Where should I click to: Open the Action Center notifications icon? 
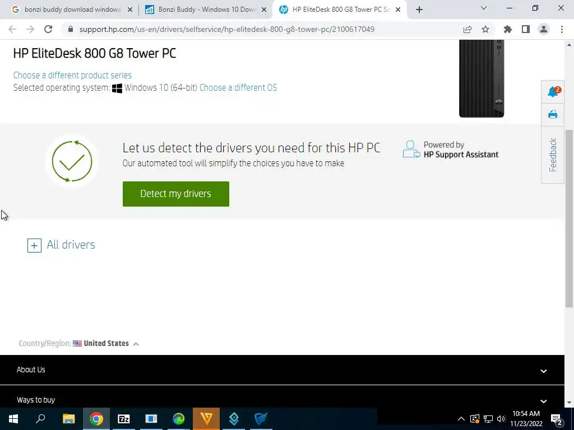click(557, 419)
